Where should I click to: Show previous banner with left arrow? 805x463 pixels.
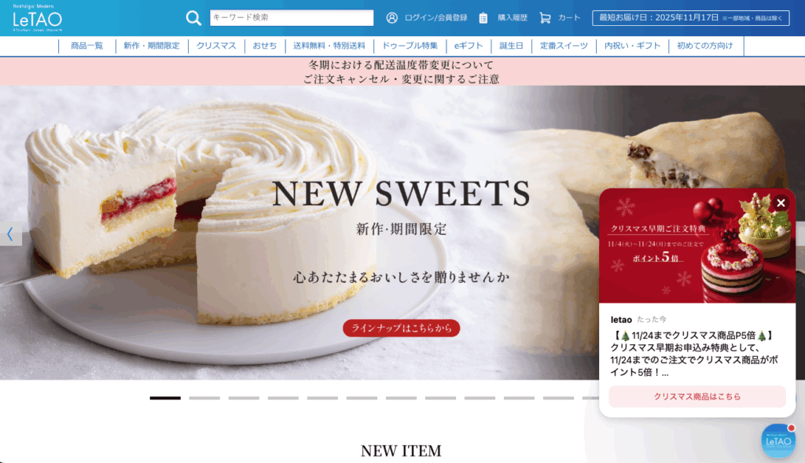10,234
